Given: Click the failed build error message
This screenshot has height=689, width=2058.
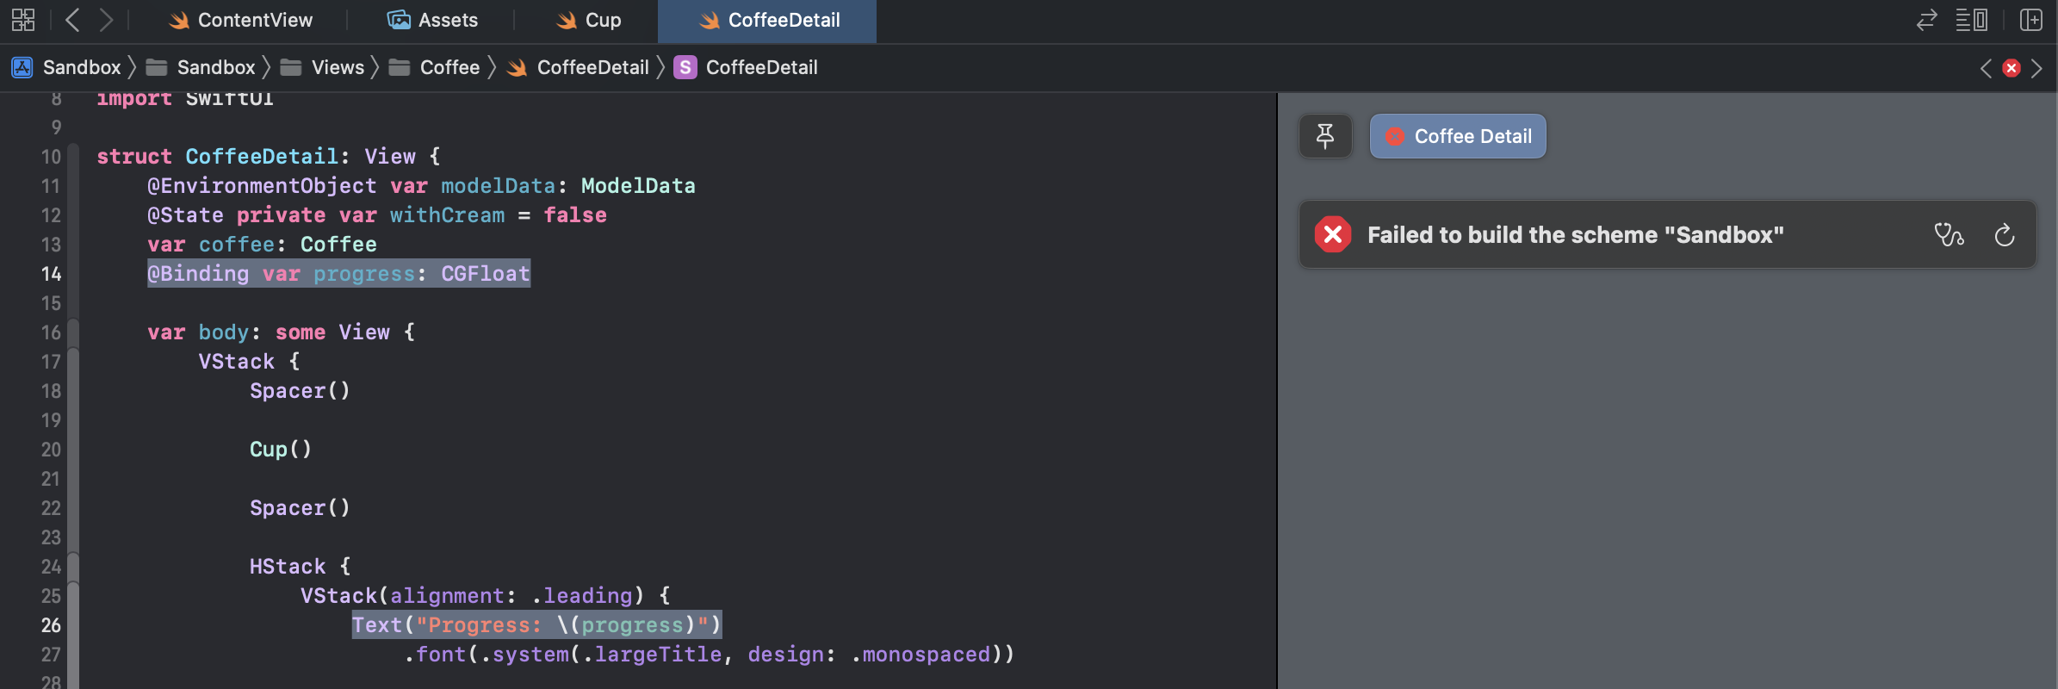Looking at the screenshot, I should pyautogui.click(x=1575, y=234).
